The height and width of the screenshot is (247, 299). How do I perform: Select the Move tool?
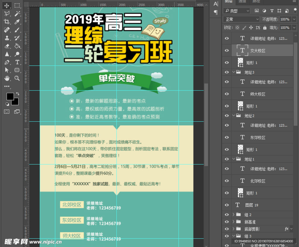click(x=6, y=5)
